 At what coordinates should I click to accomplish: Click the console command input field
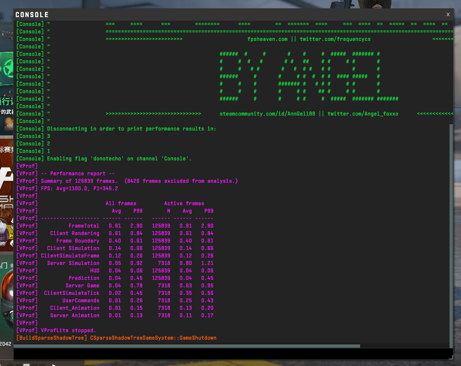(x=229, y=354)
